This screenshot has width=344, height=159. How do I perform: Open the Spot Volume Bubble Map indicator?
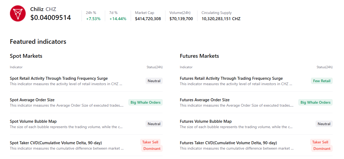click(x=33, y=121)
